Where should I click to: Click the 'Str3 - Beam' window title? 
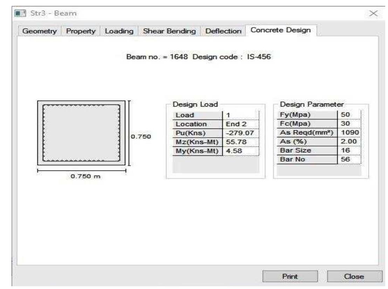[x=54, y=13]
